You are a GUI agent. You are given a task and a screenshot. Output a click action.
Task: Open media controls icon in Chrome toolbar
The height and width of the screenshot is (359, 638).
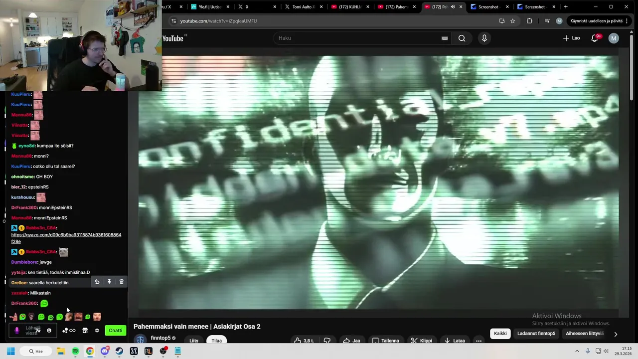click(x=547, y=21)
